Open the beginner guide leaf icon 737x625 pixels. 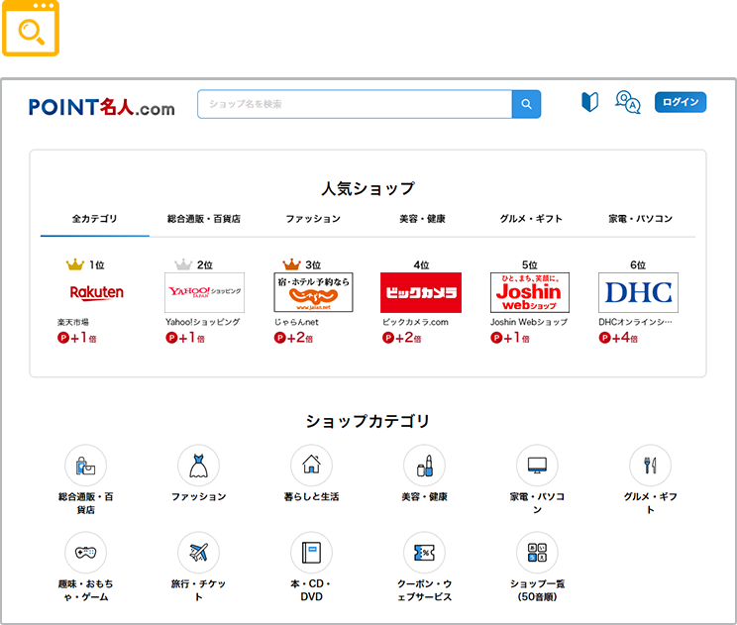point(589,101)
